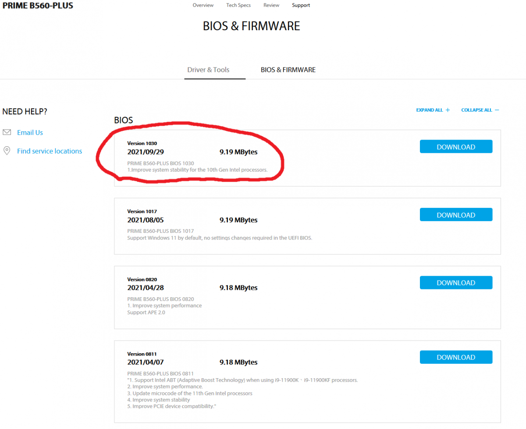Click the Update microcode of 11th Gen line
The image size is (526, 429).
190,393
